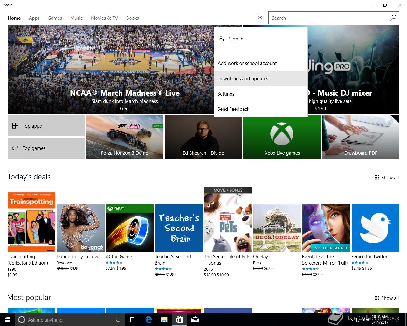Click the search magnifier icon
Screen dimensions: 407x326
tap(393, 18)
